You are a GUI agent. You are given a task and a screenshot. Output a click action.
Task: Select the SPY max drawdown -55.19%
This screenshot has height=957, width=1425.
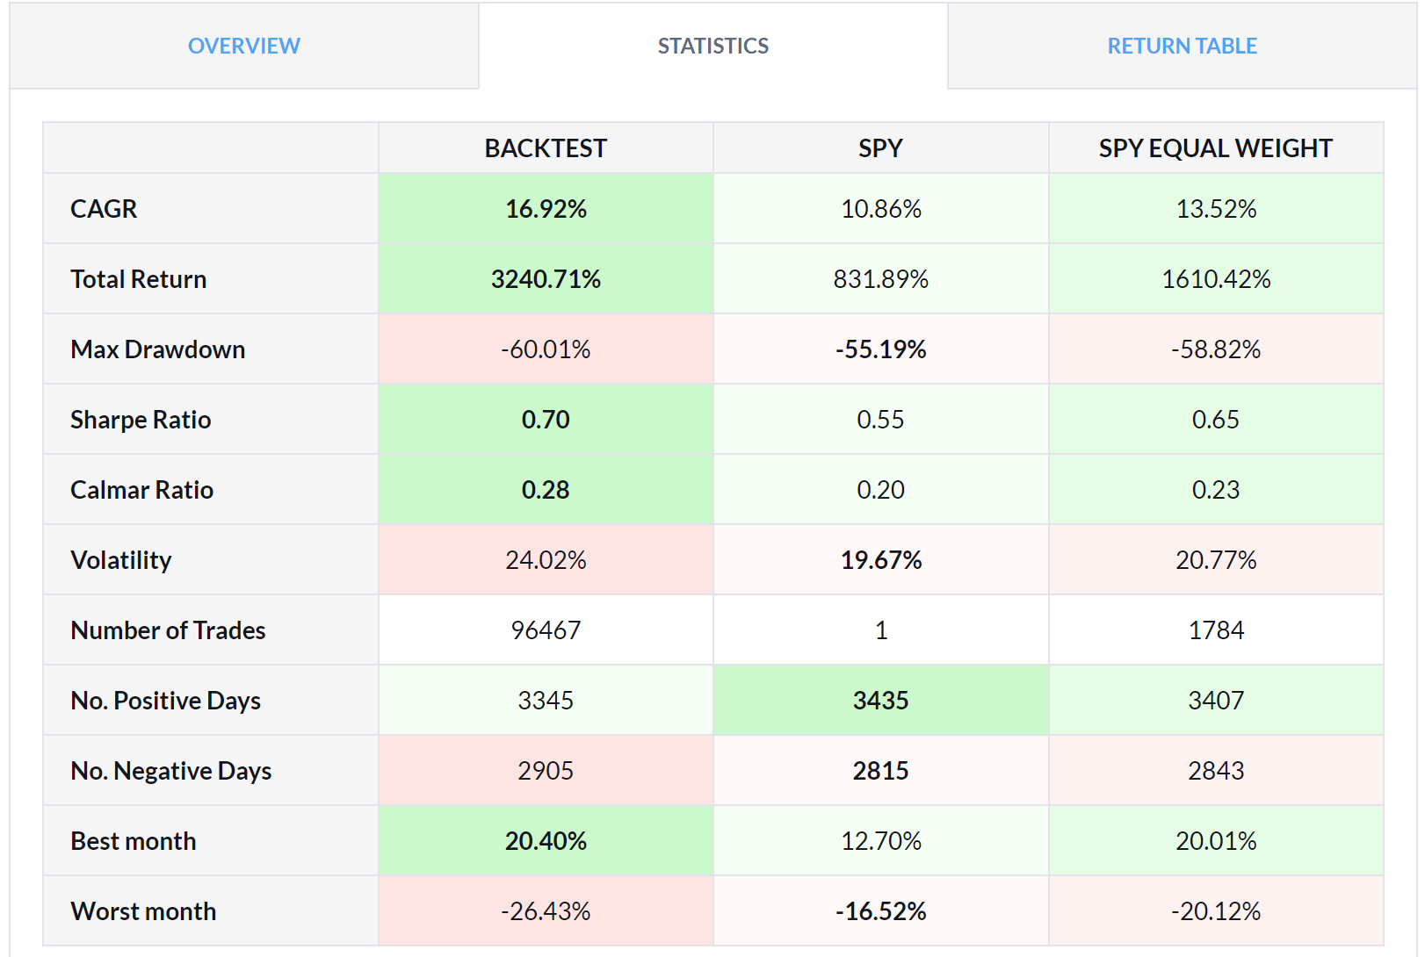(881, 349)
